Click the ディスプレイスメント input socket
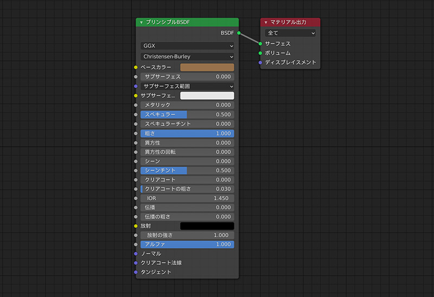Viewport: 434px width, 297px height. coord(260,62)
